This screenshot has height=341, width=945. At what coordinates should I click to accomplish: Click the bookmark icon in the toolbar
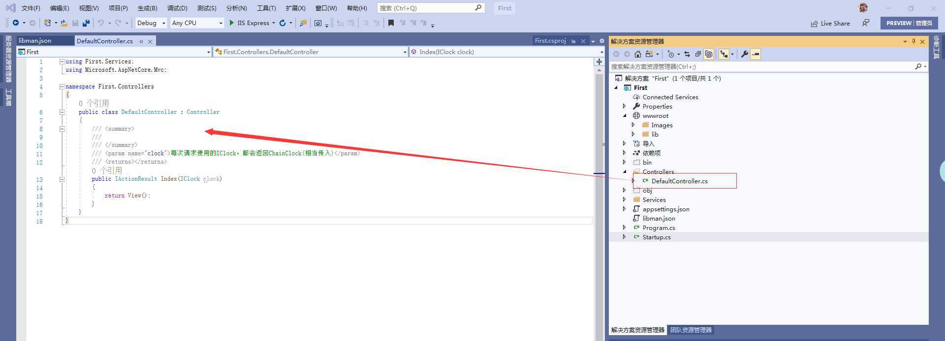click(x=391, y=23)
